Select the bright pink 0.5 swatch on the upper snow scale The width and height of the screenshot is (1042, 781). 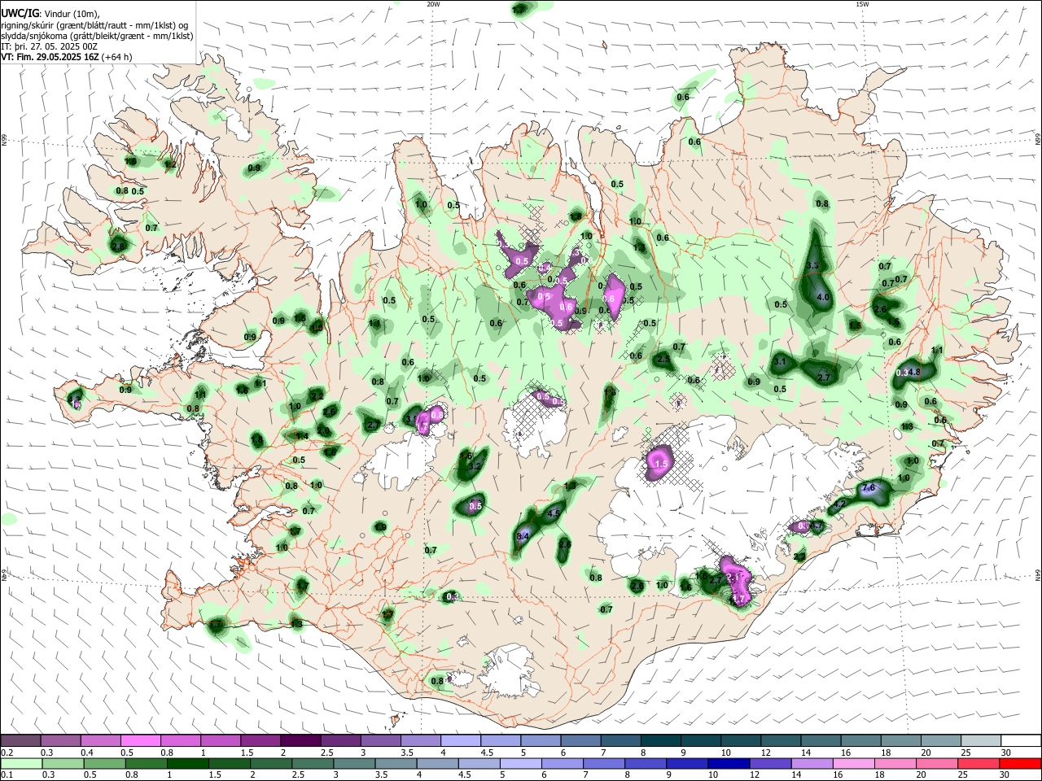139,741
